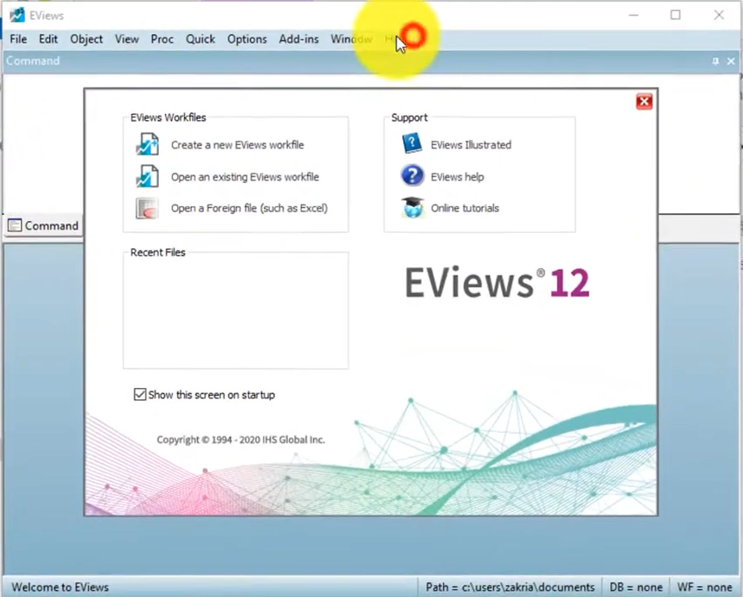The width and height of the screenshot is (743, 597).
Task: Click the Welcome to EViews status text
Action: coord(60,587)
